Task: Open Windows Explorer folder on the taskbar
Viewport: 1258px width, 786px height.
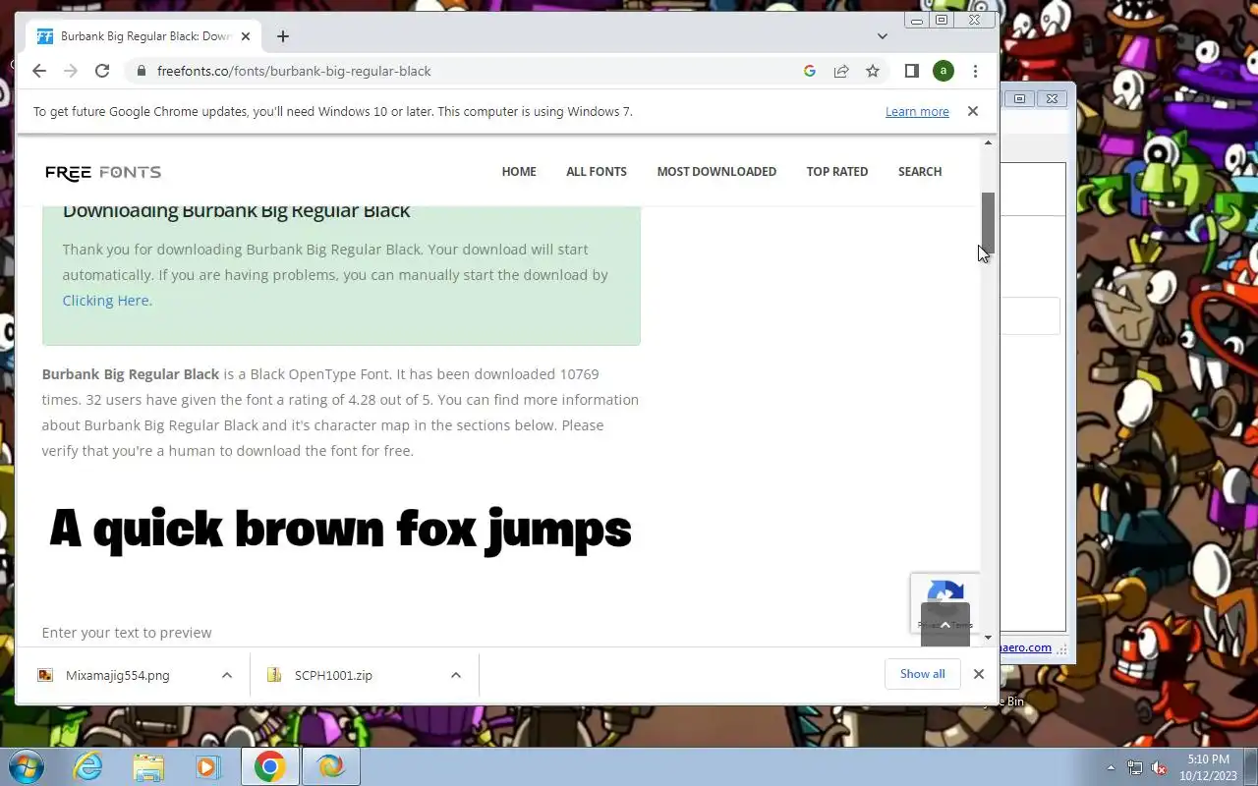Action: click(x=148, y=766)
